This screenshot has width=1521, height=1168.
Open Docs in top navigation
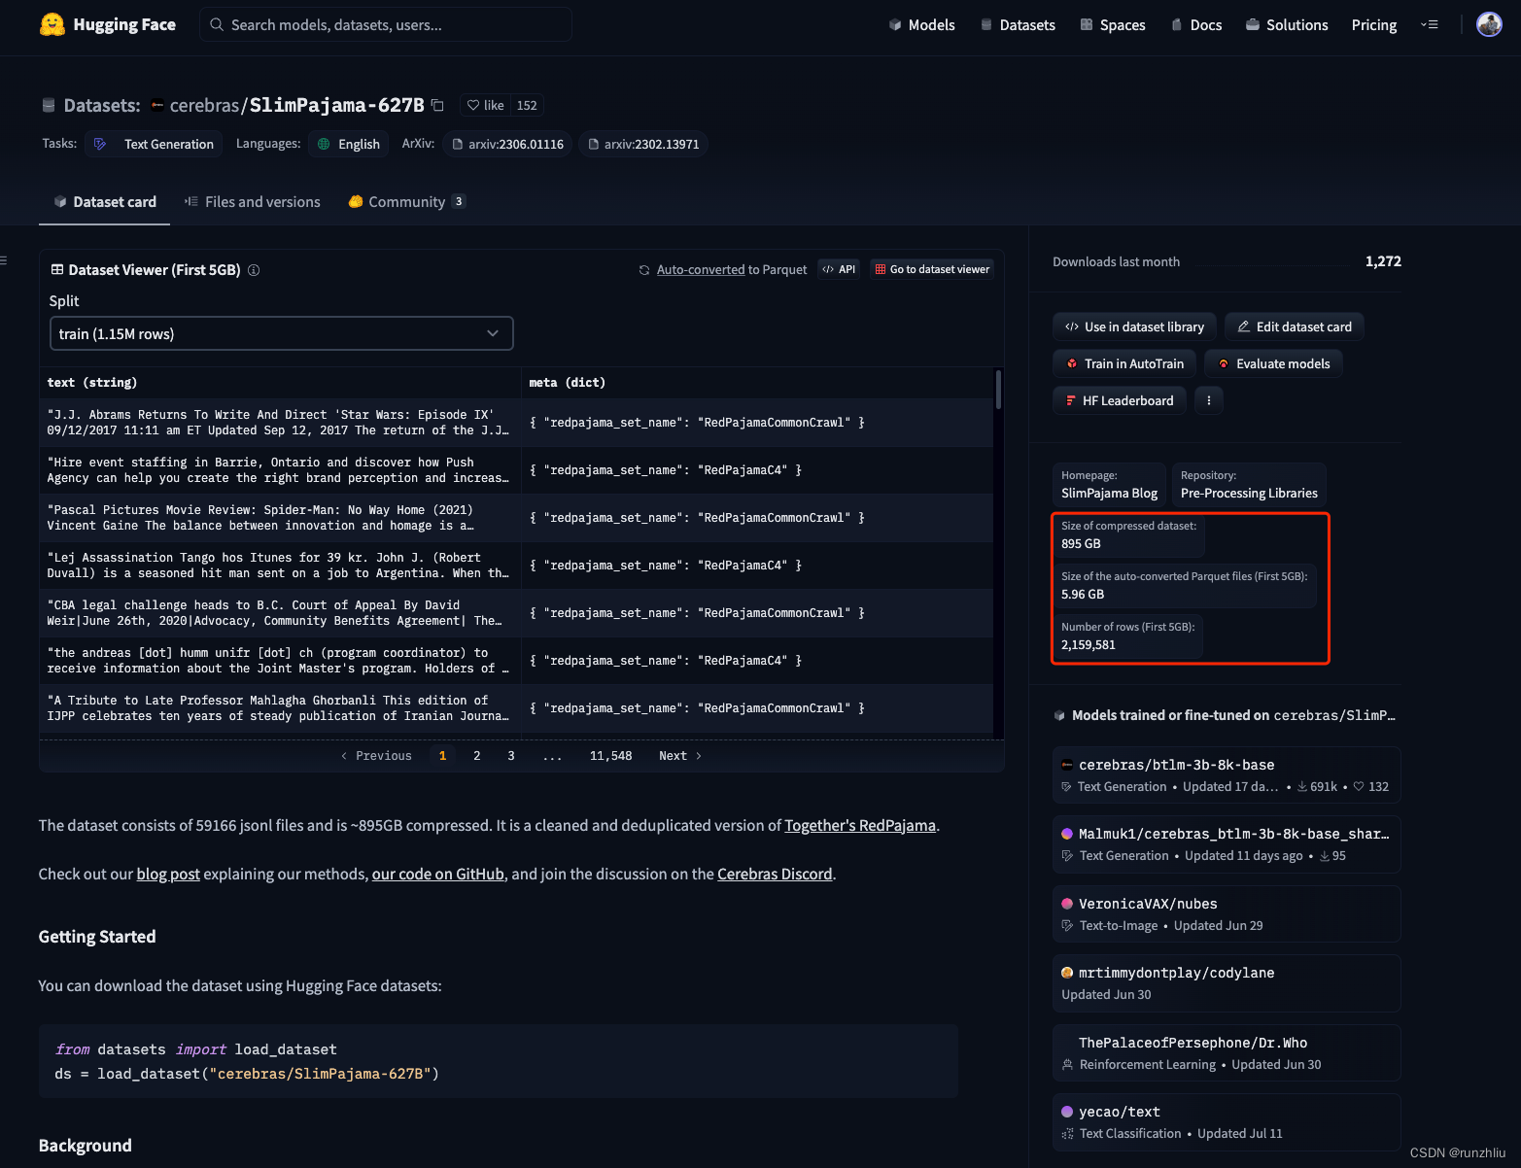coord(1196,24)
